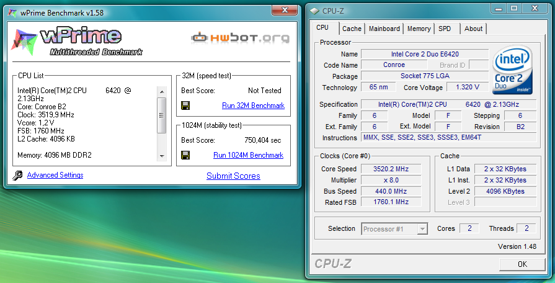Viewport: 555px width, 283px height.
Task: Click CPU List scrollbar down arrow
Action: (162, 156)
